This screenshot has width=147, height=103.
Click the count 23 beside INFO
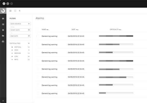[x=29, y=60]
